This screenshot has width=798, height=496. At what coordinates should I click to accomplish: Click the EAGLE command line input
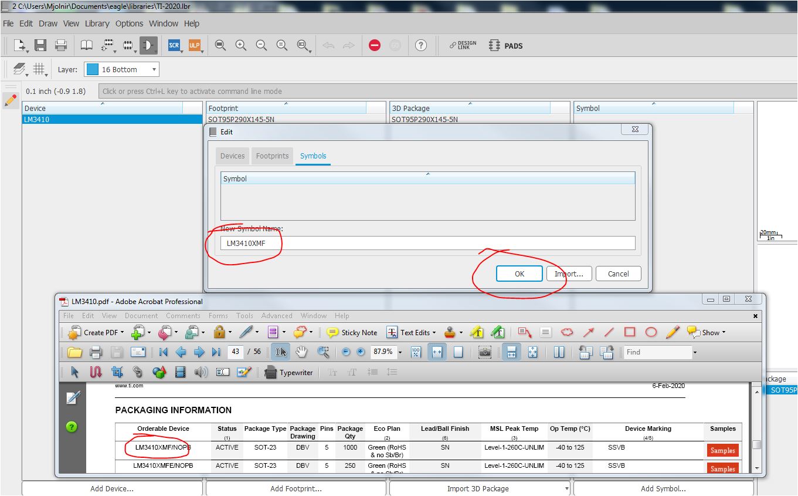click(447, 91)
